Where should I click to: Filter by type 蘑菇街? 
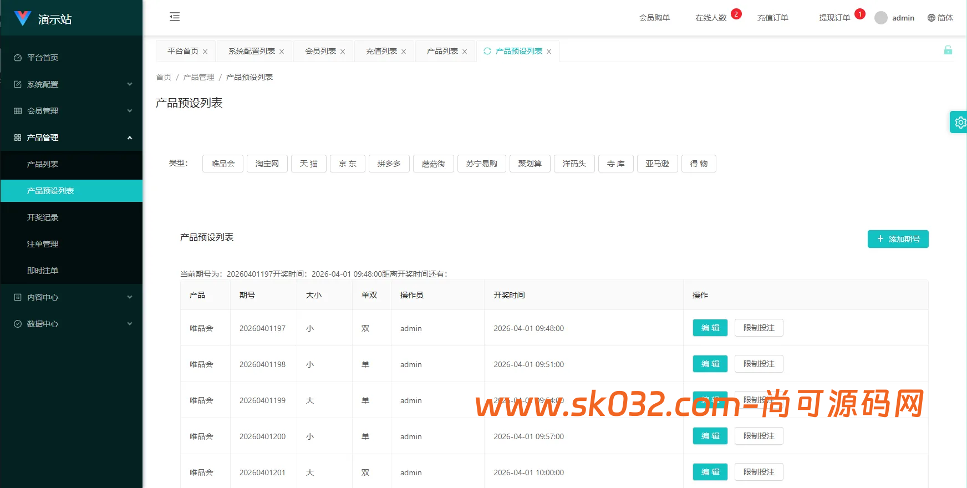(434, 164)
